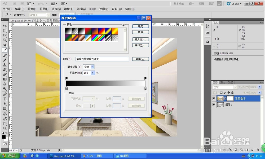Viewport: 265px width, 159px height.
Task: Click the gradient 名称 text field
Action: click(102, 59)
